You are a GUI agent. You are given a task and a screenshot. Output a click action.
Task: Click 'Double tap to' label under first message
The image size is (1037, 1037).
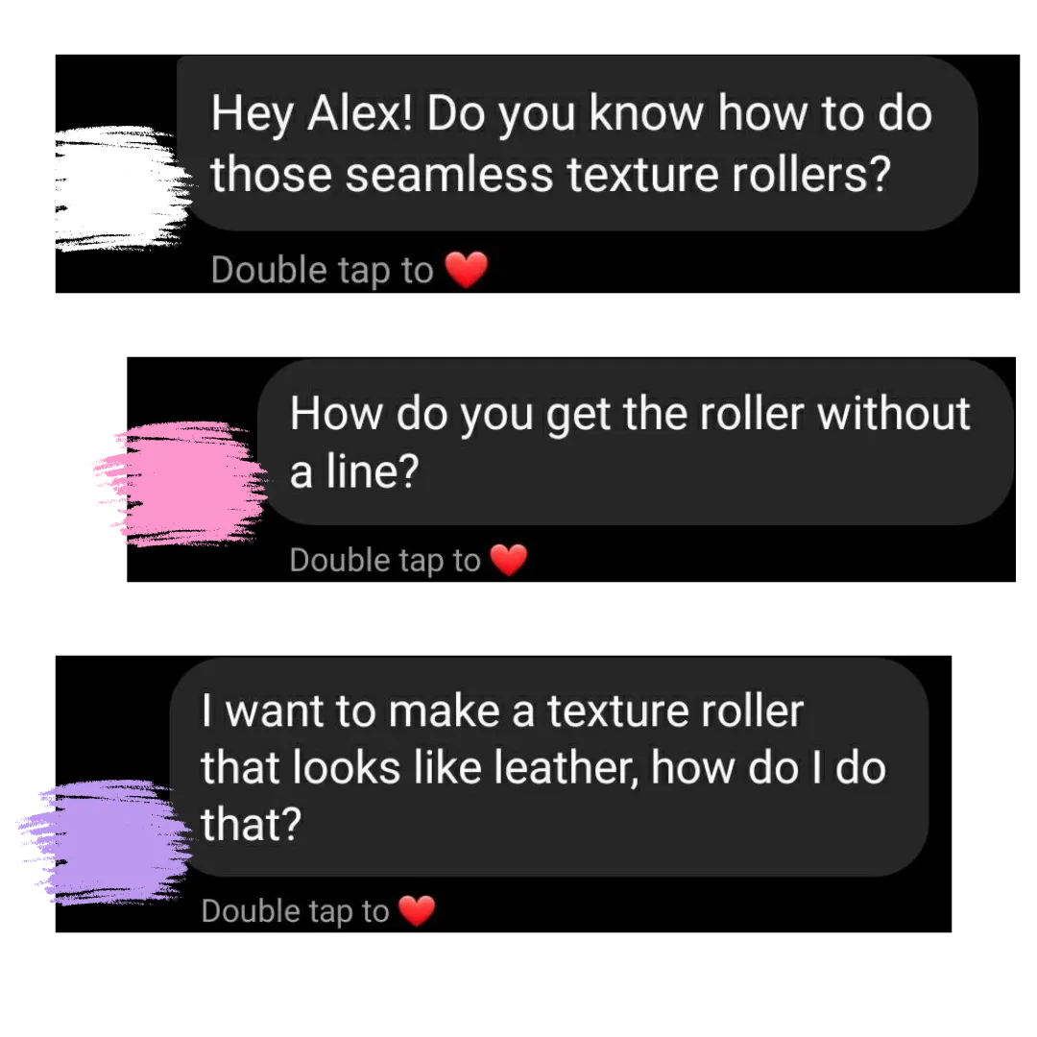pos(322,271)
